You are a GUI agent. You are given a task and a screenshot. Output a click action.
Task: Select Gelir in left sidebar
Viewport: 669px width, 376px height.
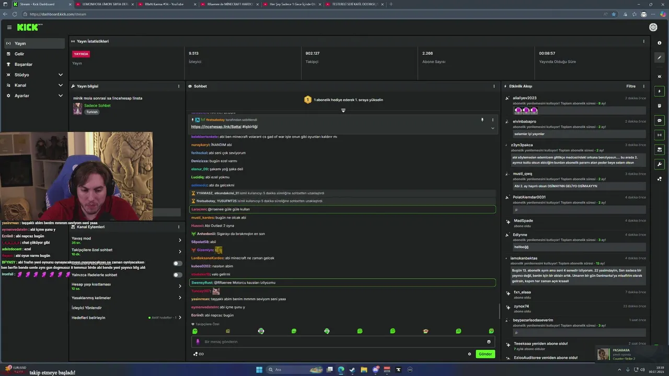click(34, 54)
